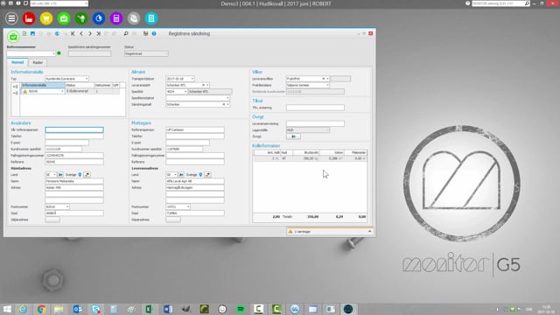
Task: Open Excel from taskbar
Action: click(150, 309)
